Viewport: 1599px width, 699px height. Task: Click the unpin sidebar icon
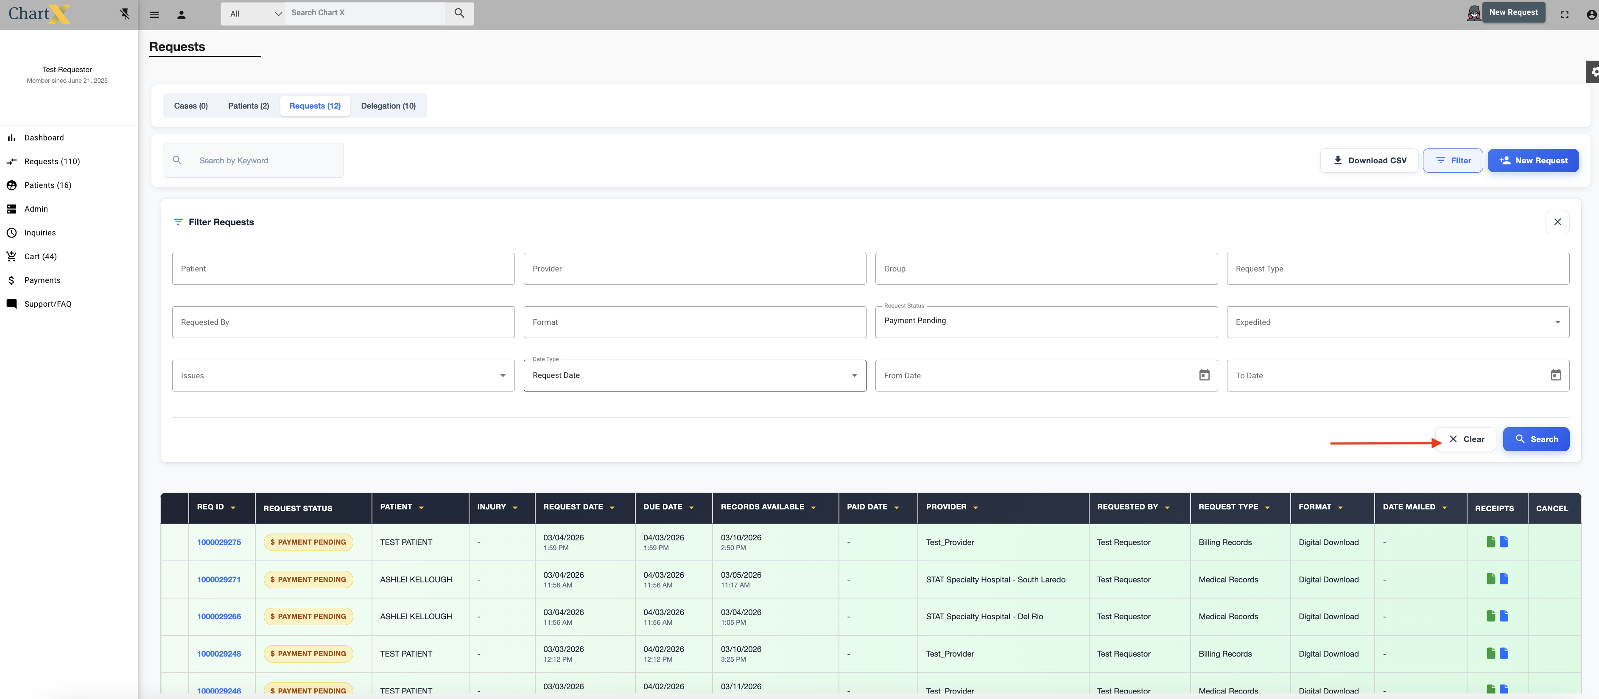coord(125,14)
